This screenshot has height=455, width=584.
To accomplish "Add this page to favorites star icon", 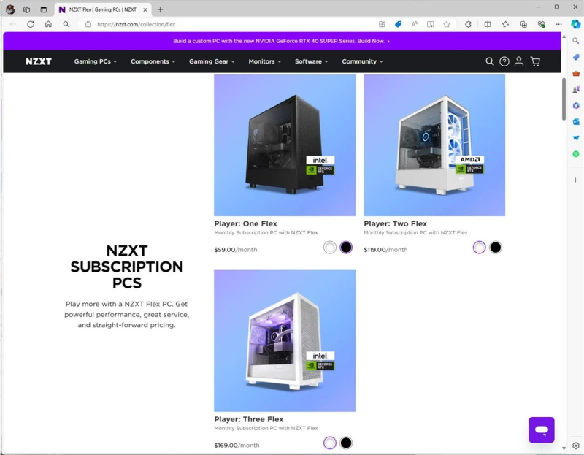I will 447,24.
